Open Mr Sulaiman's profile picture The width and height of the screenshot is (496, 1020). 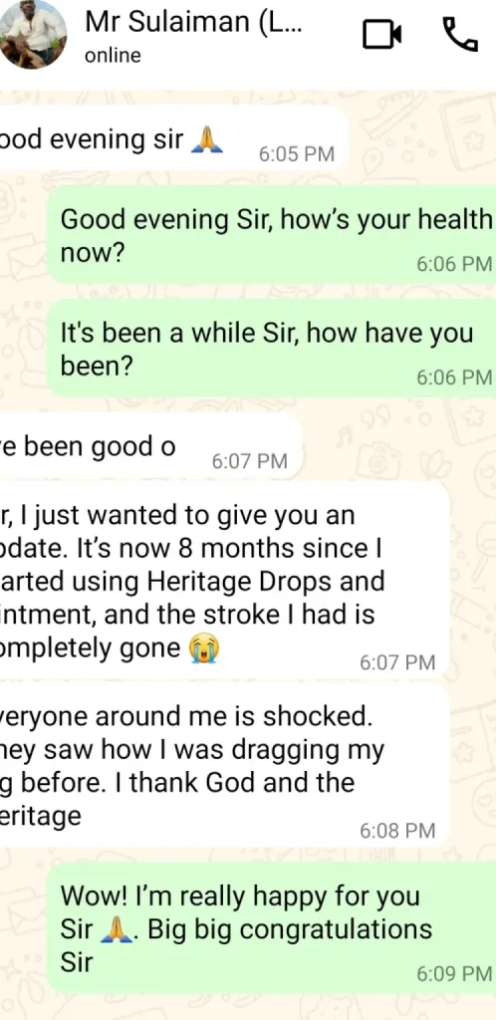[x=31, y=34]
